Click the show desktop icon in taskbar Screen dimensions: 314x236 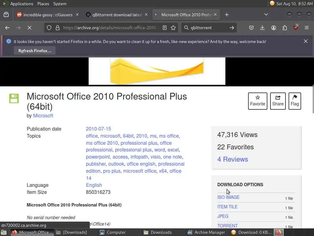[4, 232]
